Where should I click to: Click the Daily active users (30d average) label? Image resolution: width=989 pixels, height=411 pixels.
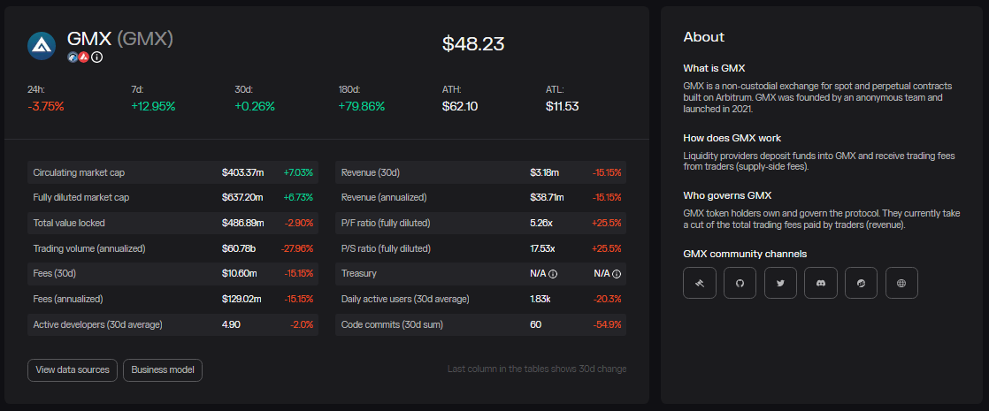tap(405, 299)
